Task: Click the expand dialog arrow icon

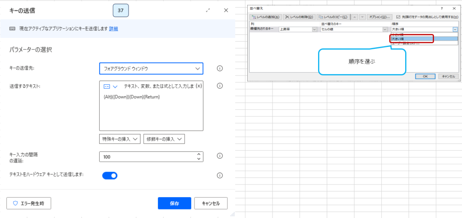Action: click(x=208, y=10)
